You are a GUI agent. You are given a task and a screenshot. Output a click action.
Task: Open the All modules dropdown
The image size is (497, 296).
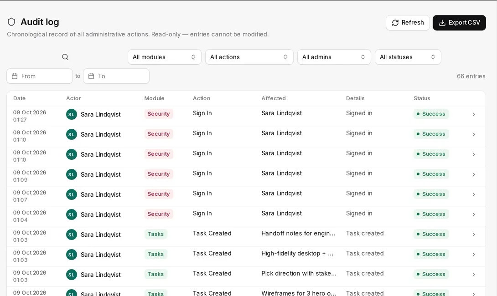click(x=165, y=57)
